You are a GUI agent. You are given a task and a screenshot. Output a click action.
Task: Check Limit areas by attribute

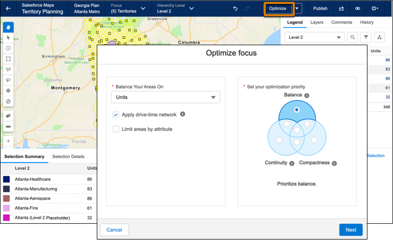tap(116, 129)
